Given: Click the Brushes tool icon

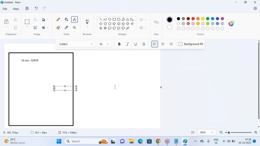Looking at the screenshot, I should pos(87,21).
